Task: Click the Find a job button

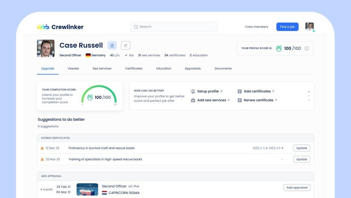Action: point(287,27)
